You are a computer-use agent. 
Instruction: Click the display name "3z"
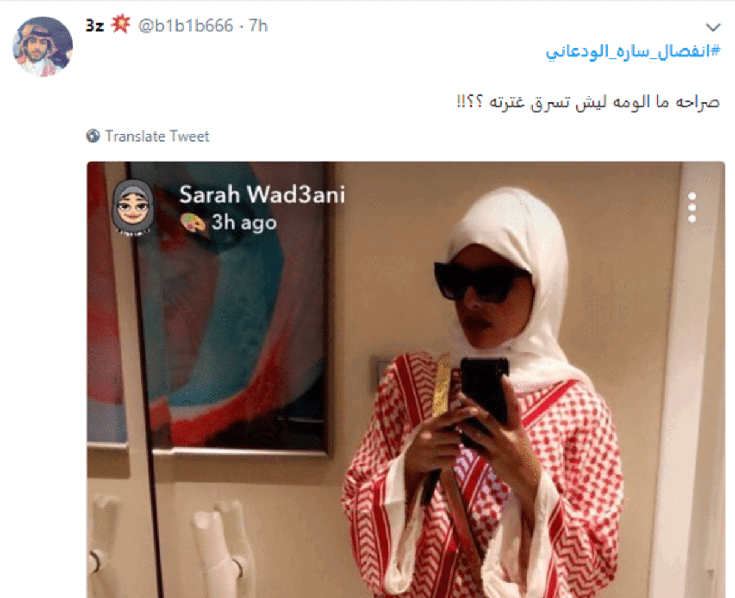[x=94, y=26]
